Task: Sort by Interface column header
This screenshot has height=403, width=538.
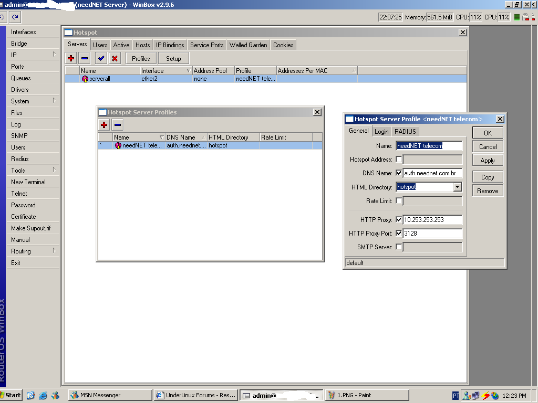Action: 166,71
